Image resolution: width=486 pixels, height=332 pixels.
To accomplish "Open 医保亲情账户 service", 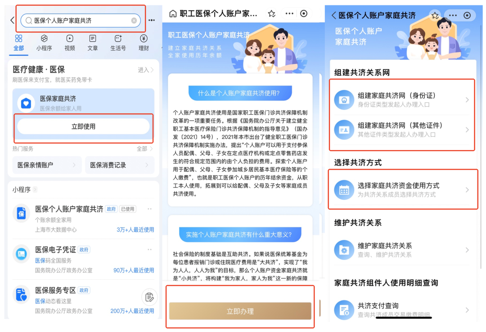I will point(47,165).
